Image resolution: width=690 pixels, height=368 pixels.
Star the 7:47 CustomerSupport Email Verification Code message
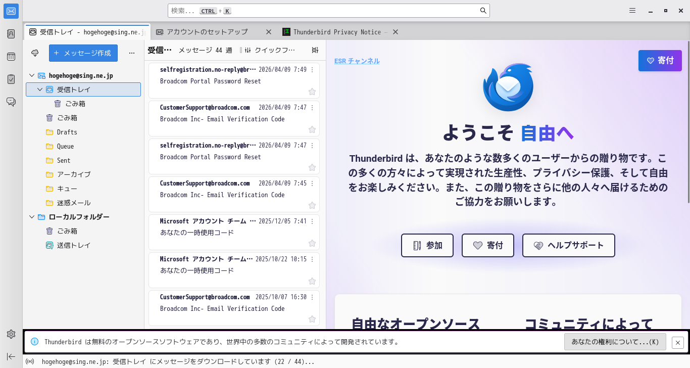coord(312,129)
